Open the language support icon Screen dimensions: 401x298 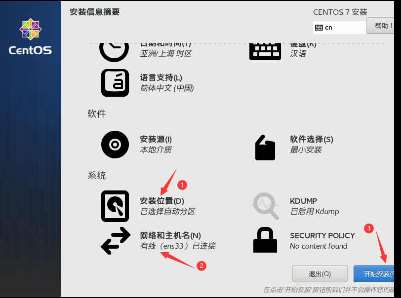tap(115, 83)
